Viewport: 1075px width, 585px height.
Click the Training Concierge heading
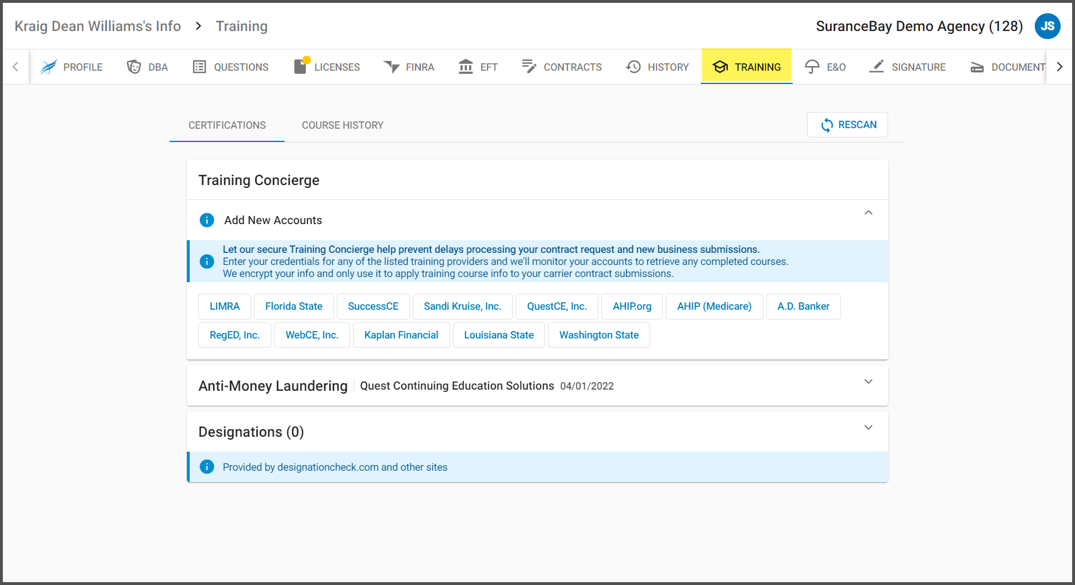[x=259, y=180]
